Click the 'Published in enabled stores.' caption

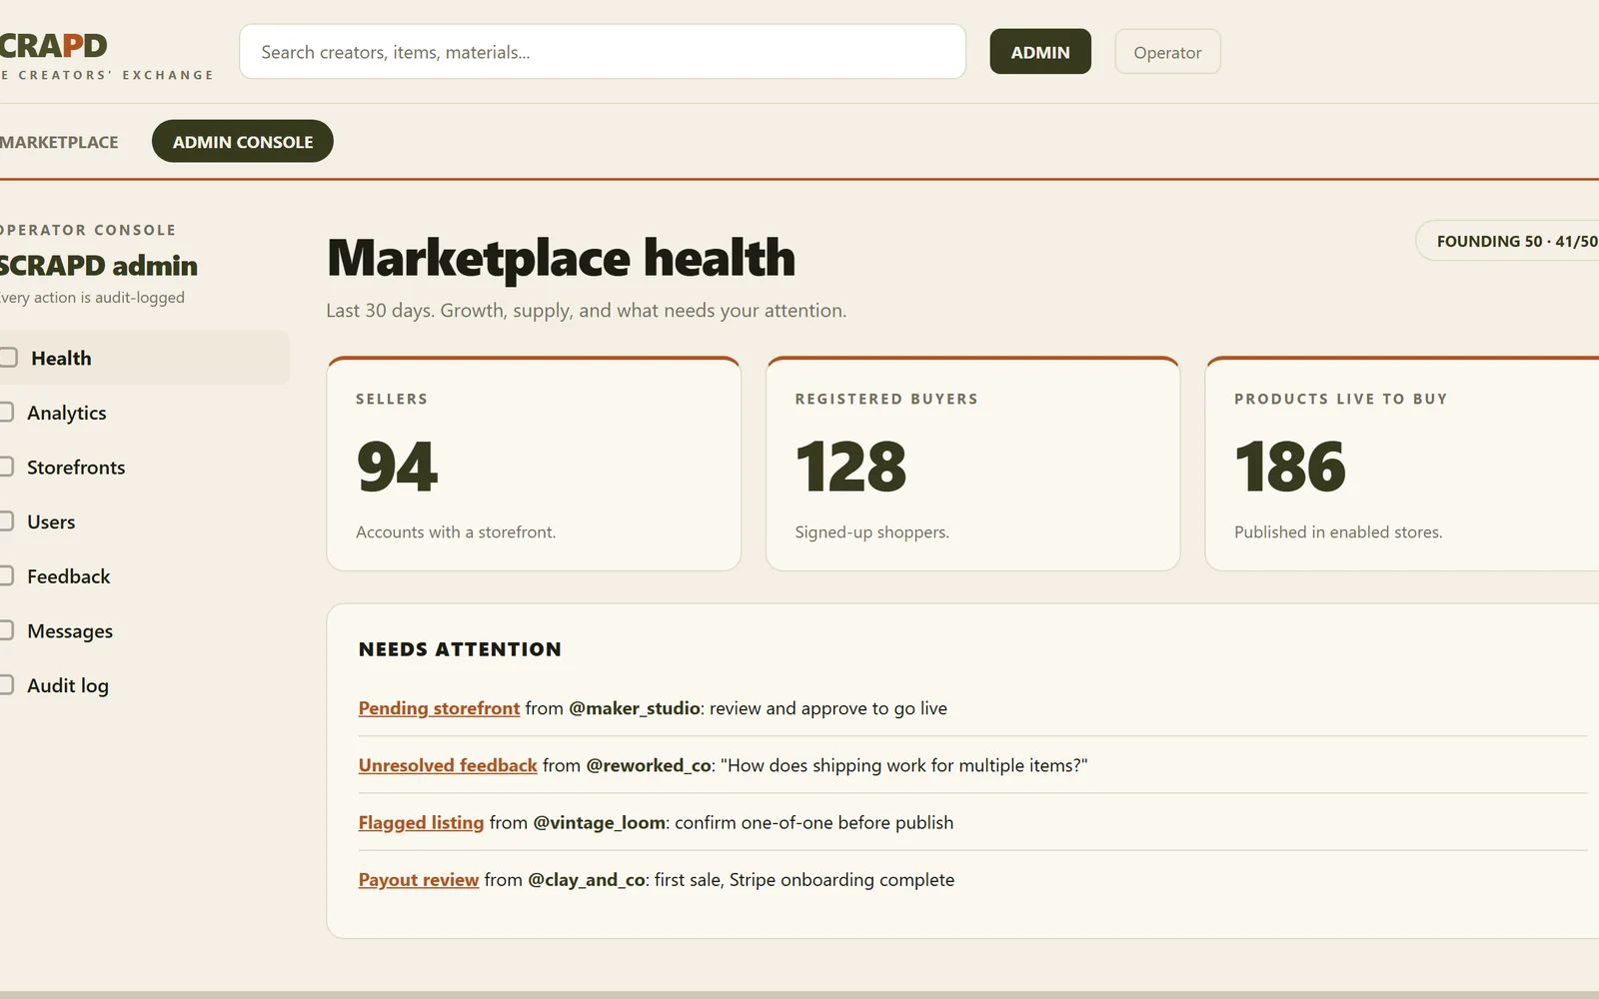[x=1338, y=532]
